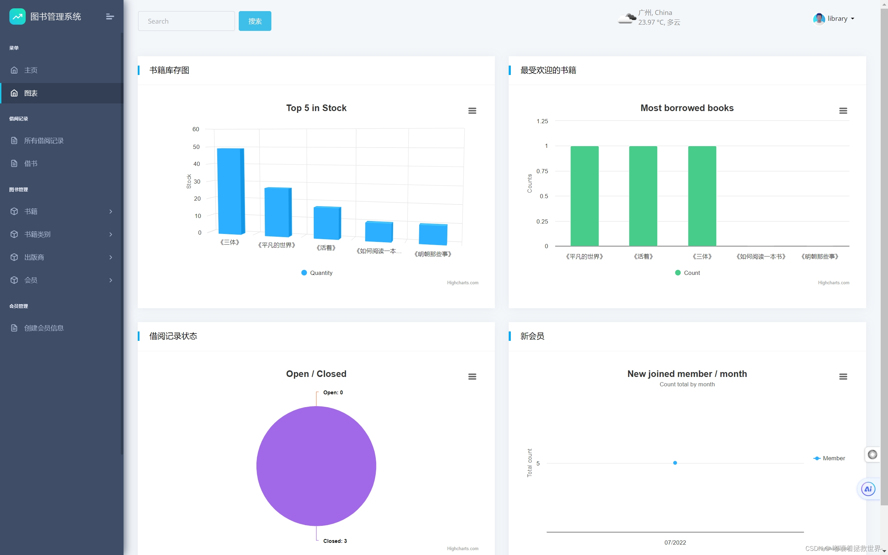Open 创建会员信息 menu item

point(62,328)
